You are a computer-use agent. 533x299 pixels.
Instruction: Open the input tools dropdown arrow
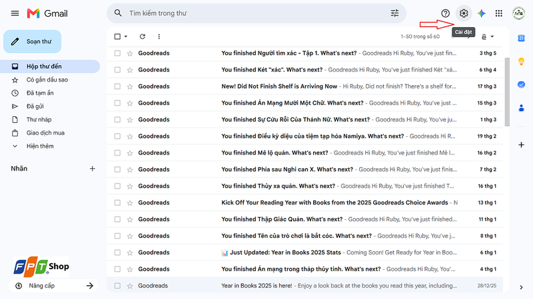tap(492, 37)
